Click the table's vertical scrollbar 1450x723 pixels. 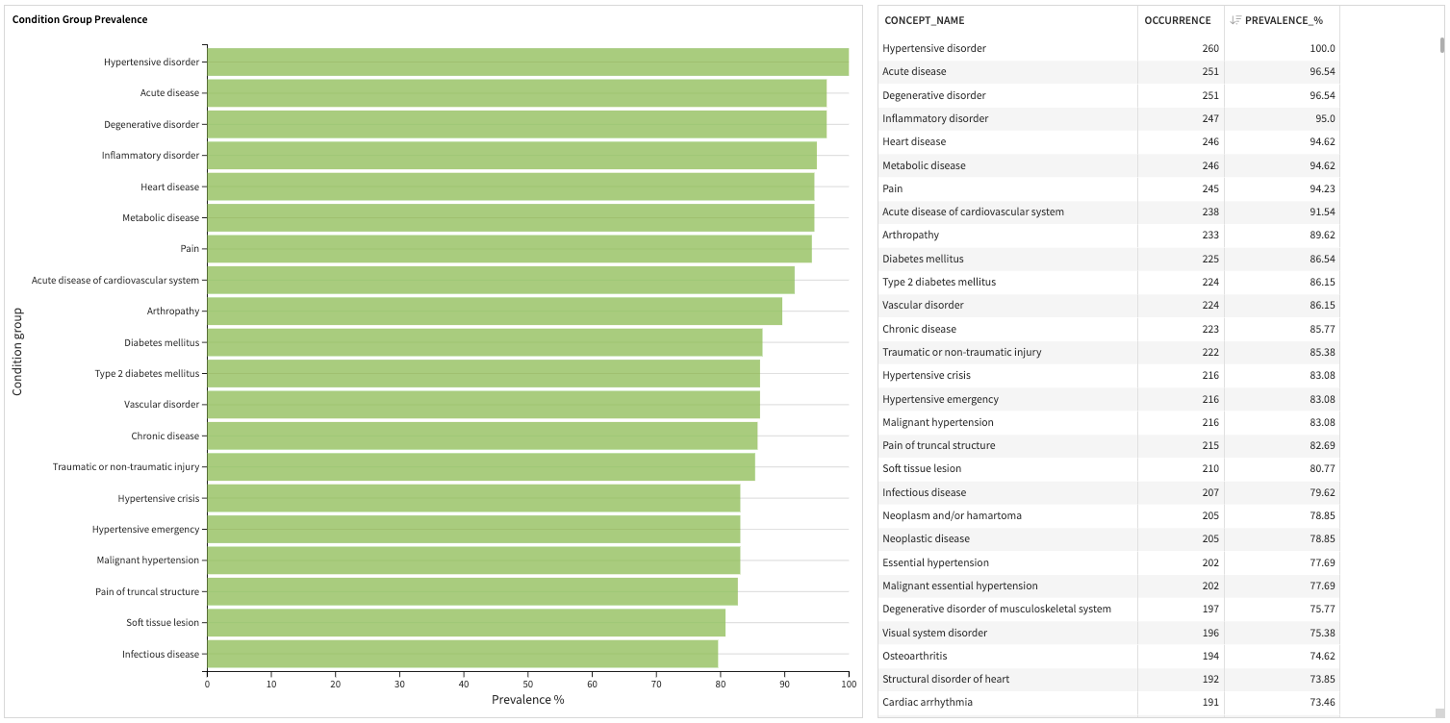pyautogui.click(x=1443, y=43)
